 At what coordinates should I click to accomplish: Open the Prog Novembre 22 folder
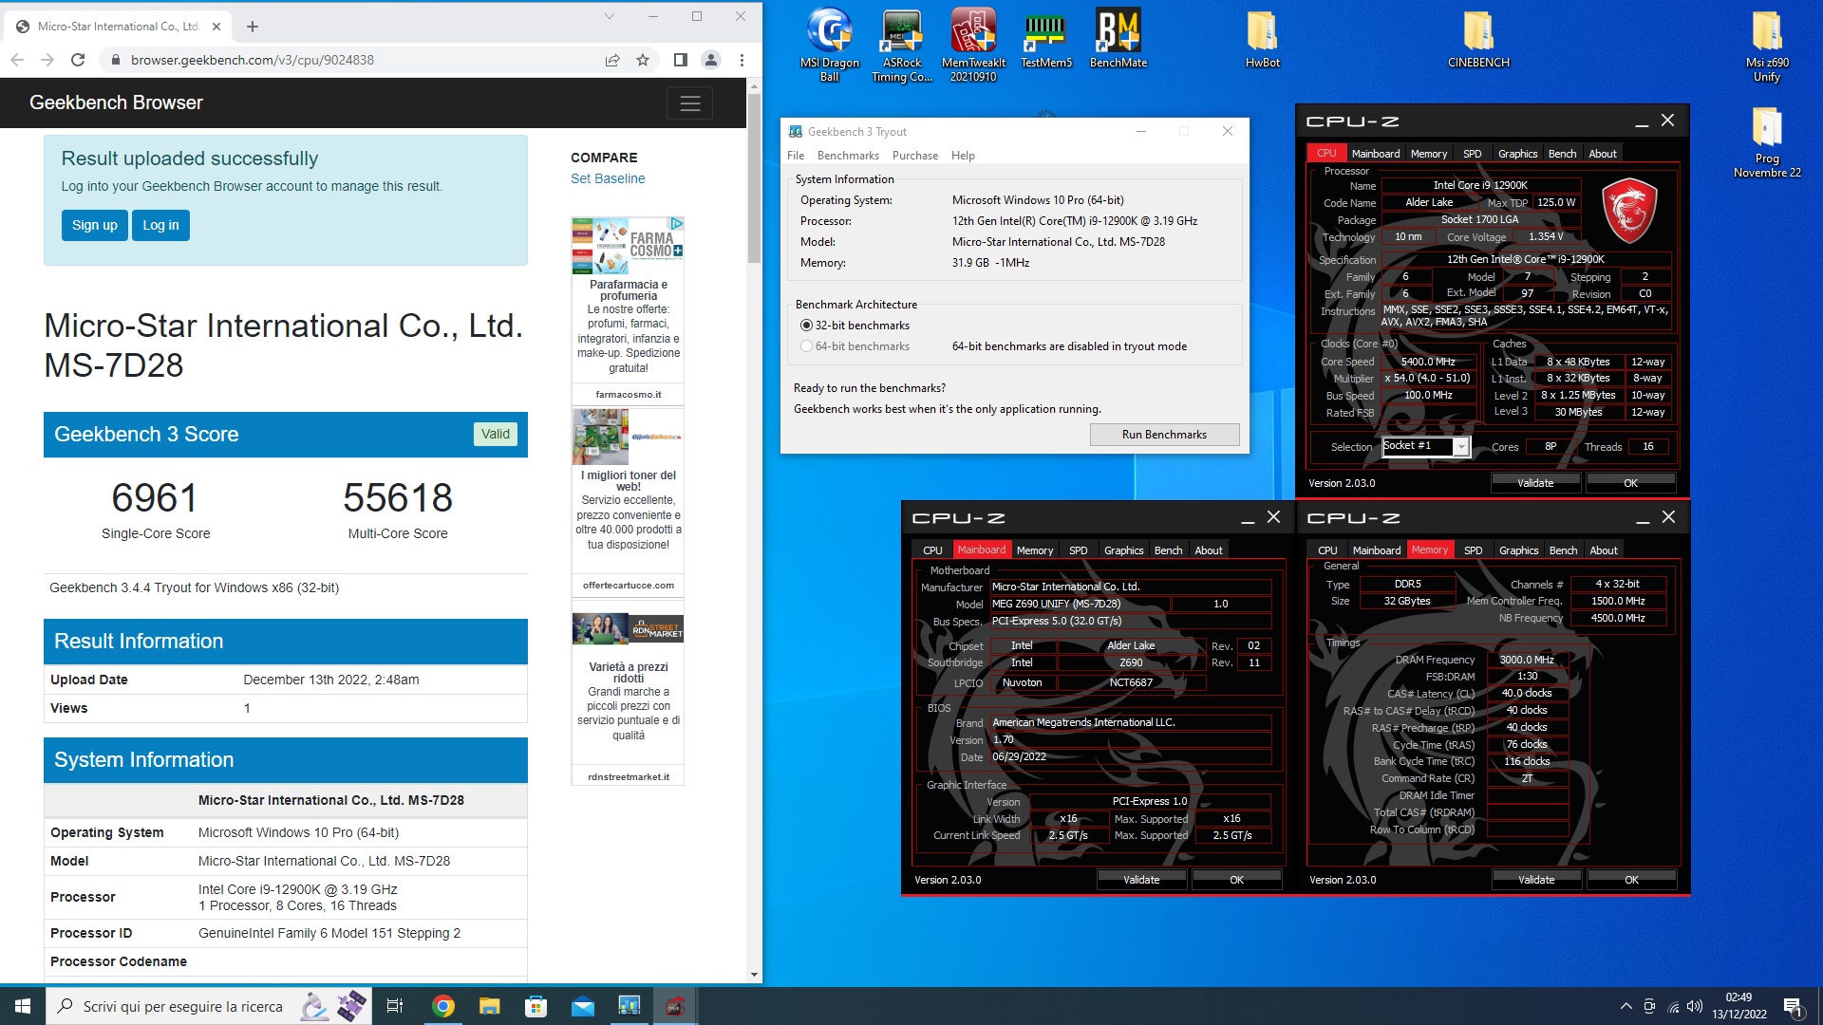1767,140
